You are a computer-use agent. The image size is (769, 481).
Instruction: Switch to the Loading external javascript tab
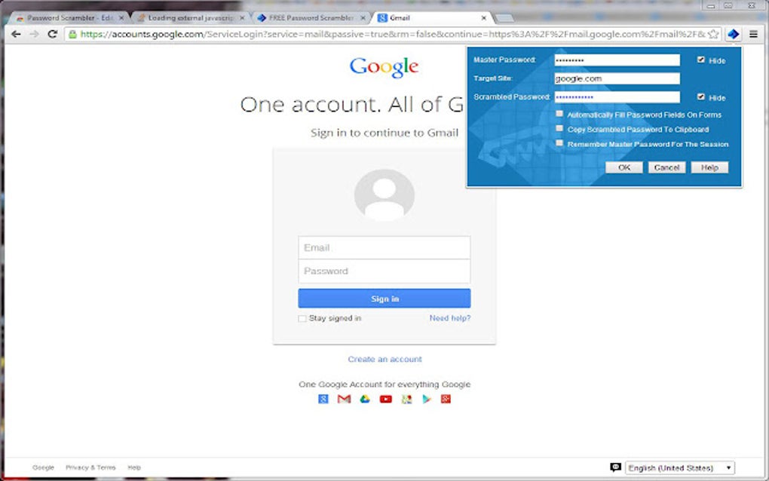[x=190, y=17]
